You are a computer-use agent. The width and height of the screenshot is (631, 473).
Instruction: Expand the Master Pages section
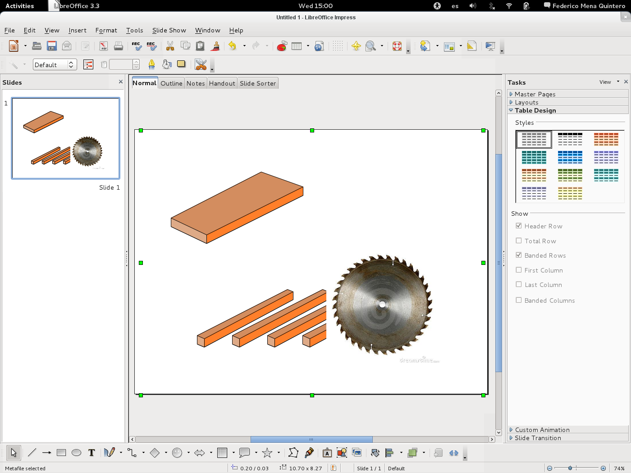(535, 94)
